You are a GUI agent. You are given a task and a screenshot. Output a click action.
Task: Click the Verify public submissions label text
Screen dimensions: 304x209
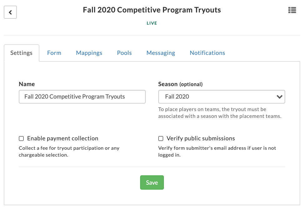pos(201,139)
